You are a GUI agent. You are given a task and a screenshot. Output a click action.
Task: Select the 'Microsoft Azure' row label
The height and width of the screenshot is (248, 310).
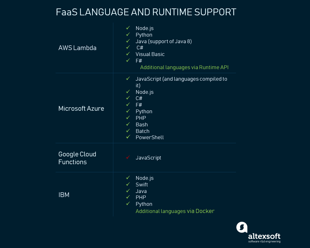pyautogui.click(x=81, y=109)
